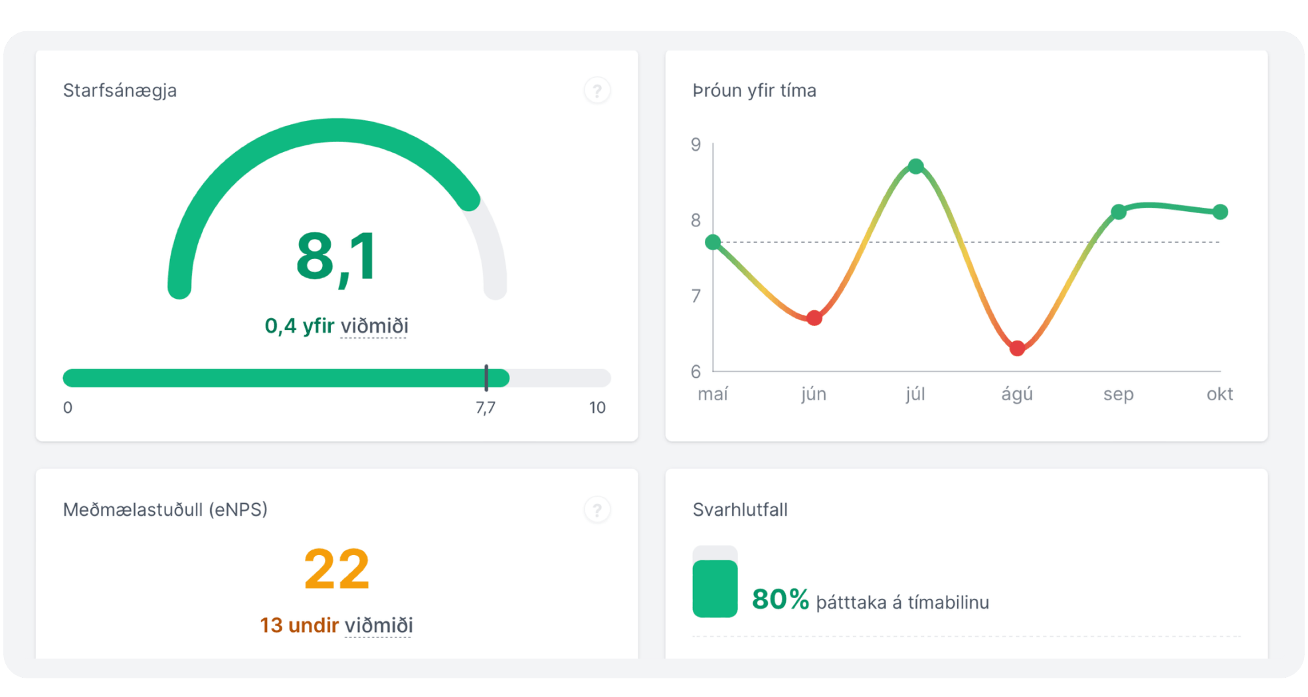Click the 'viðmiði' link under 13 undir
The height and width of the screenshot is (697, 1308).
click(379, 625)
